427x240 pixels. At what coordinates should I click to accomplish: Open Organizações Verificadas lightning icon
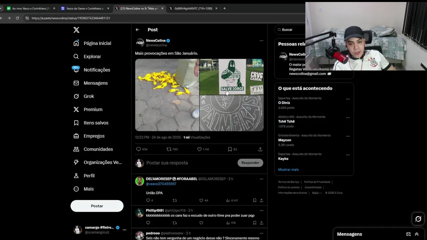tap(76, 162)
